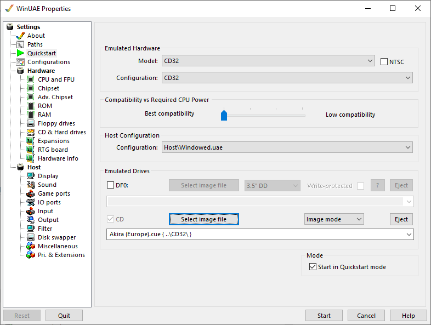This screenshot has height=325, width=431.
Task: Toggle the CD drive checkbox
Action: pyautogui.click(x=110, y=219)
